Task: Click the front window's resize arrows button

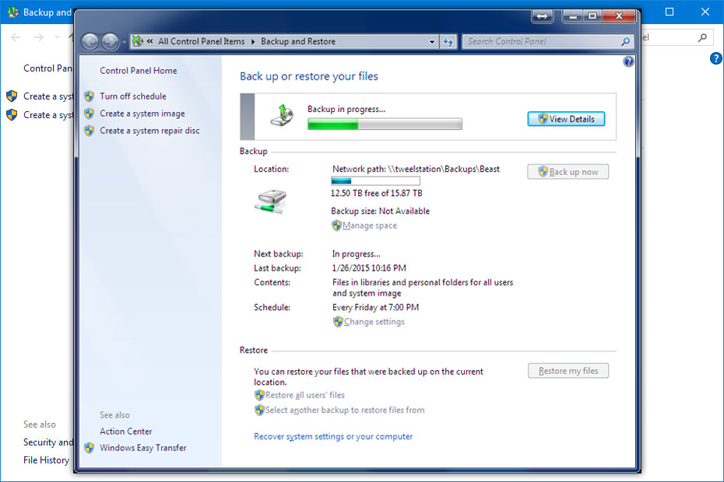Action: tap(542, 16)
